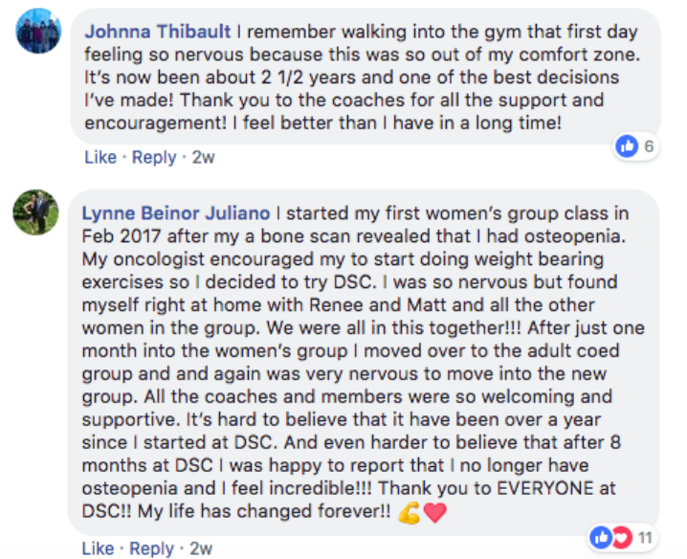Like Johnna Thibault's comment
687x559 pixels.
(x=100, y=157)
